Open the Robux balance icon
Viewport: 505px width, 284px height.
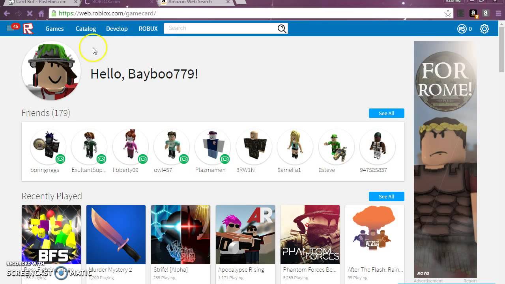tap(462, 29)
